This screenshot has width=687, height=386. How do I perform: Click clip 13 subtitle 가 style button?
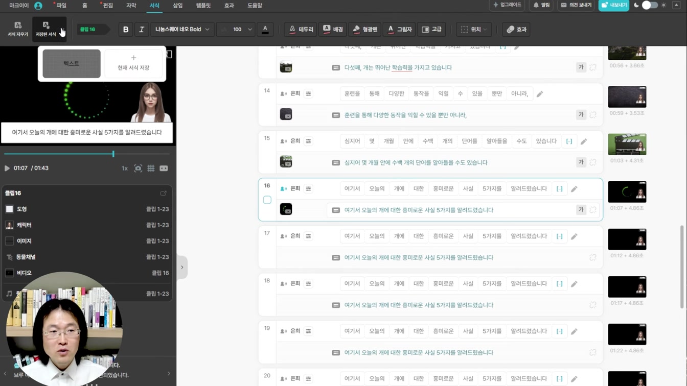581,67
